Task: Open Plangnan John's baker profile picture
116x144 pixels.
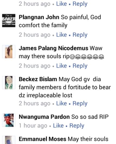Action: click(x=9, y=21)
